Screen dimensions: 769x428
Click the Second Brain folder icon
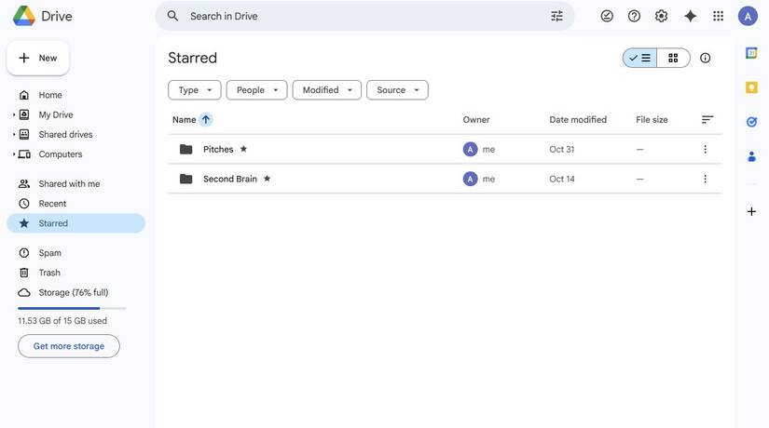tap(185, 179)
